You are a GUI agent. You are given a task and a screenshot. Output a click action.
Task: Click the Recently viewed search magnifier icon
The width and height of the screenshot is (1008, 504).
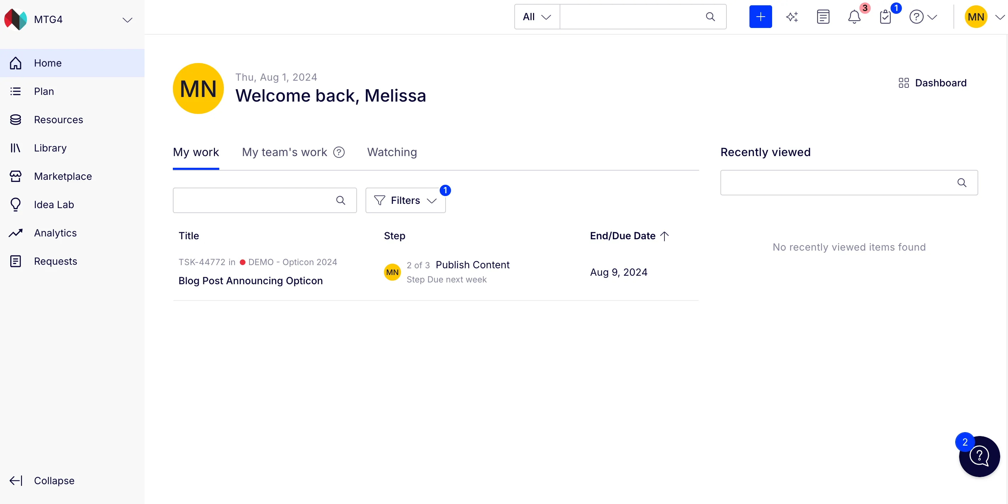962,183
